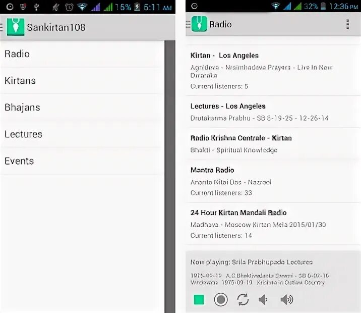The image size is (361, 313).
Task: Start recording with the circle record button
Action: 221,300
